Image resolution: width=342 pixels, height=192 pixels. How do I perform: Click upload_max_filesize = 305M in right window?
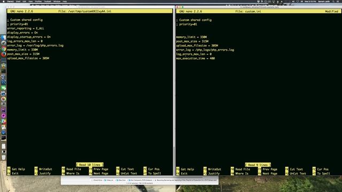pyautogui.click(x=197, y=45)
